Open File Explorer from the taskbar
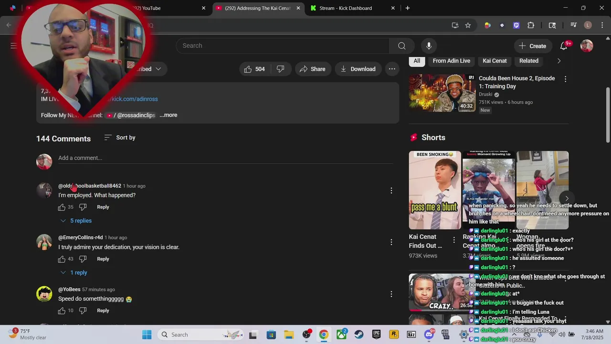The height and width of the screenshot is (344, 611). pyautogui.click(x=289, y=334)
